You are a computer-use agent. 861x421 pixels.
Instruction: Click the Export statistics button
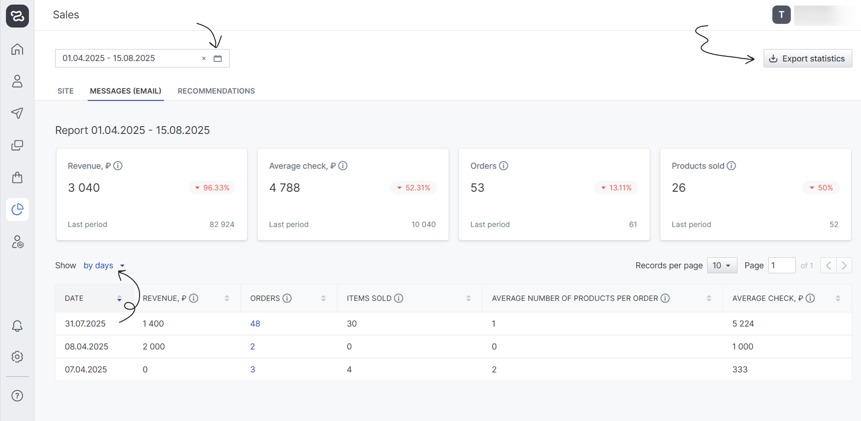tap(807, 59)
